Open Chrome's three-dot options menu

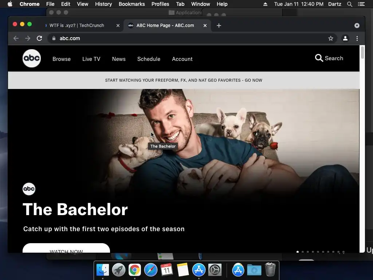pos(357,38)
